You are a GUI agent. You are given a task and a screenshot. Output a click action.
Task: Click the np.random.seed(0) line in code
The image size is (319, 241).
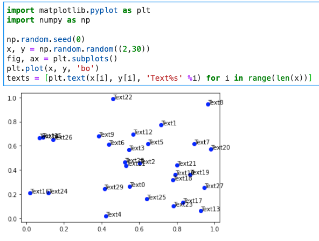pos(46,39)
